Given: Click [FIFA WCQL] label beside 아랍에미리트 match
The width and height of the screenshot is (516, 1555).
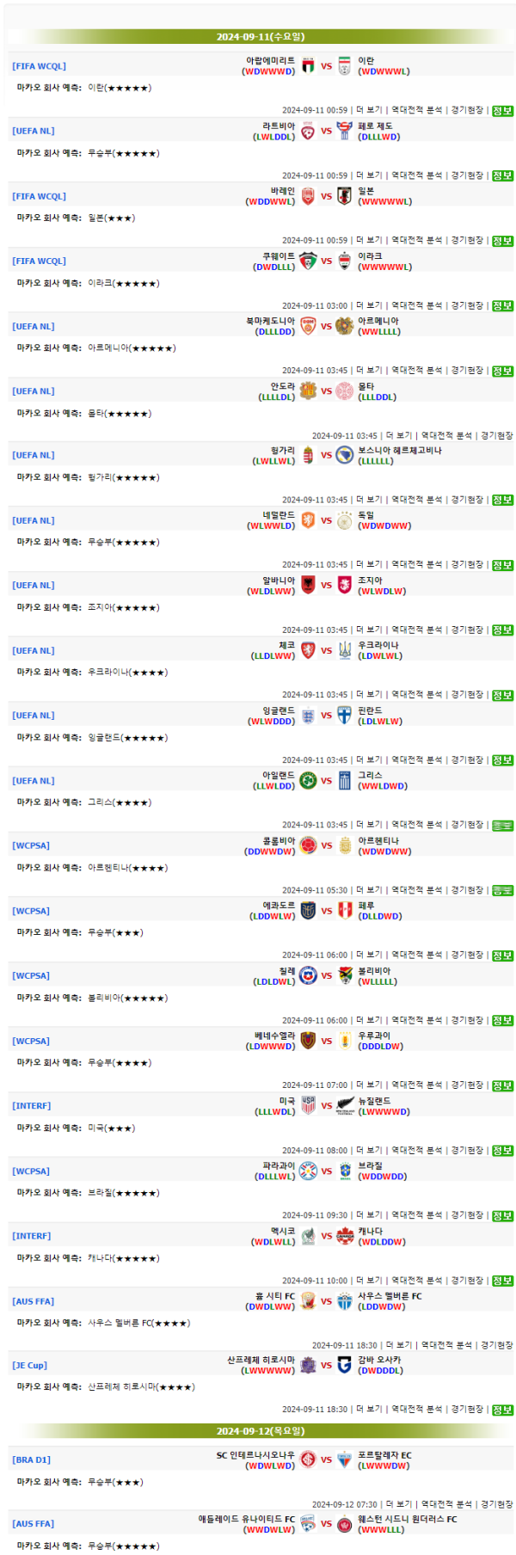Looking at the screenshot, I should tap(39, 66).
